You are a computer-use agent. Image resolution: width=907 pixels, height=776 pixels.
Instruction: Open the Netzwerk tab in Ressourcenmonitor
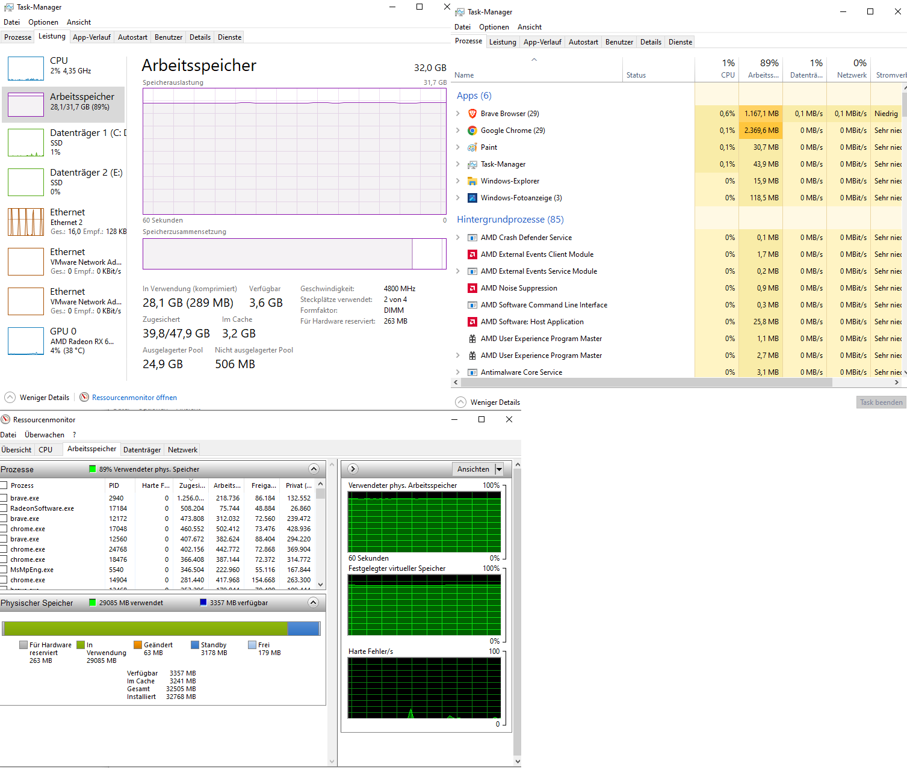click(x=182, y=450)
